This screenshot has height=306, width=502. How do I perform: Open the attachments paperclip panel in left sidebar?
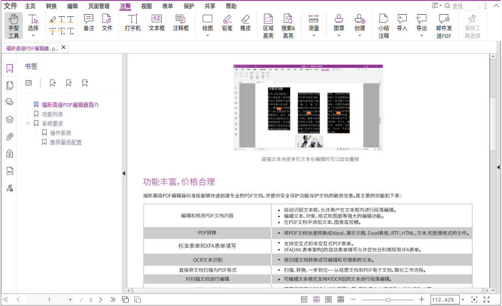[x=9, y=137]
